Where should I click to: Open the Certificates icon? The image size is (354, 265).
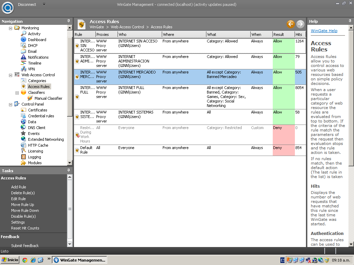pyautogui.click(x=24, y=110)
